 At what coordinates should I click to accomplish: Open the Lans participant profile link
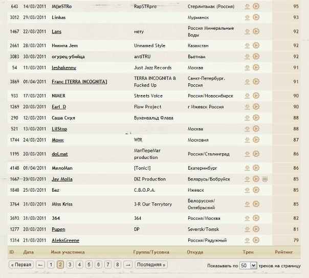pos(57,31)
